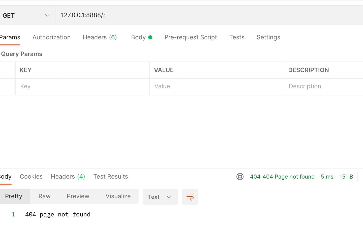Image resolution: width=363 pixels, height=226 pixels.
Task: Open the Test Results tab
Action: (x=111, y=176)
